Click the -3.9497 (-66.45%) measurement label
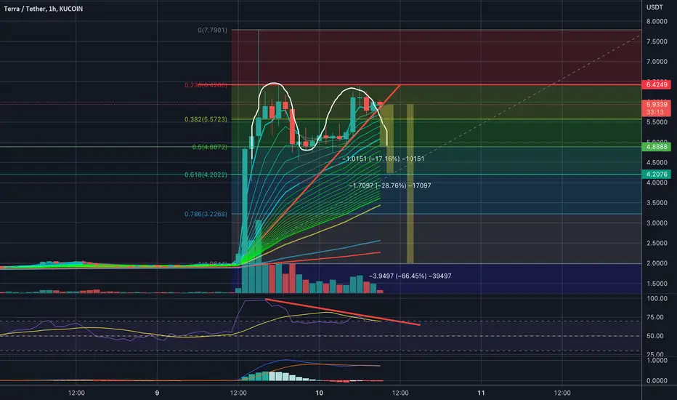 tap(410, 276)
